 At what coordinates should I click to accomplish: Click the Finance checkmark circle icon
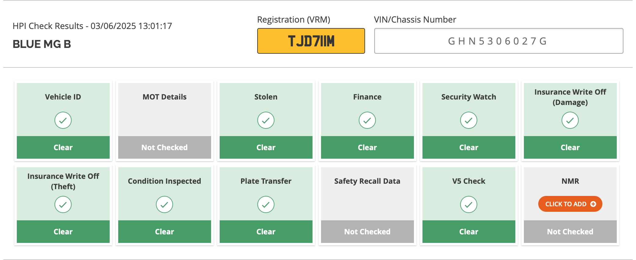[x=367, y=120]
